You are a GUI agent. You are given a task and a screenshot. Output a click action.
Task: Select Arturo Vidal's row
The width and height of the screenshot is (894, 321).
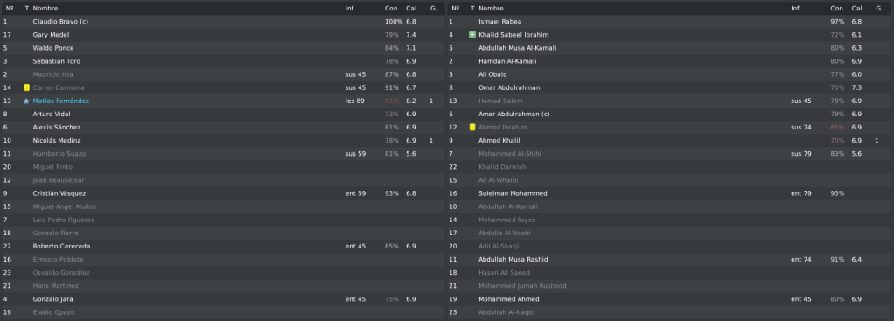click(x=222, y=114)
